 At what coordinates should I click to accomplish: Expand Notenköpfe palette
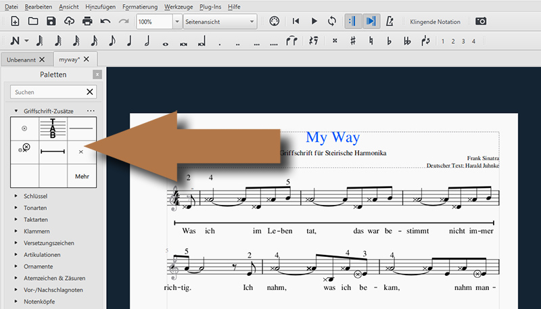pyautogui.click(x=16, y=302)
